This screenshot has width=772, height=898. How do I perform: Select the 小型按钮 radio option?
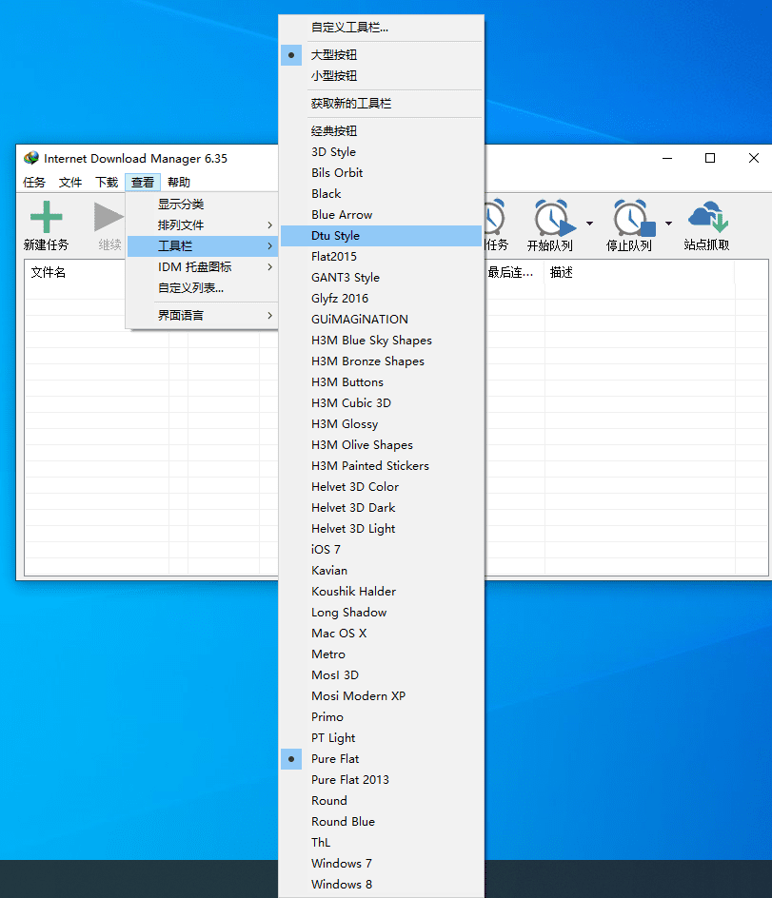click(381, 75)
